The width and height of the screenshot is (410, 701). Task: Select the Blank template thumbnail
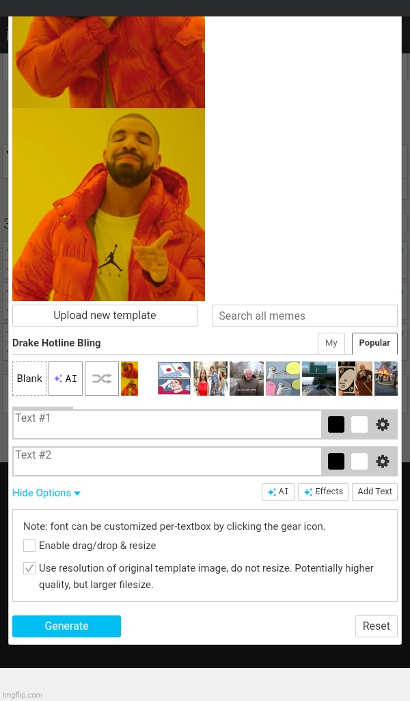point(29,379)
